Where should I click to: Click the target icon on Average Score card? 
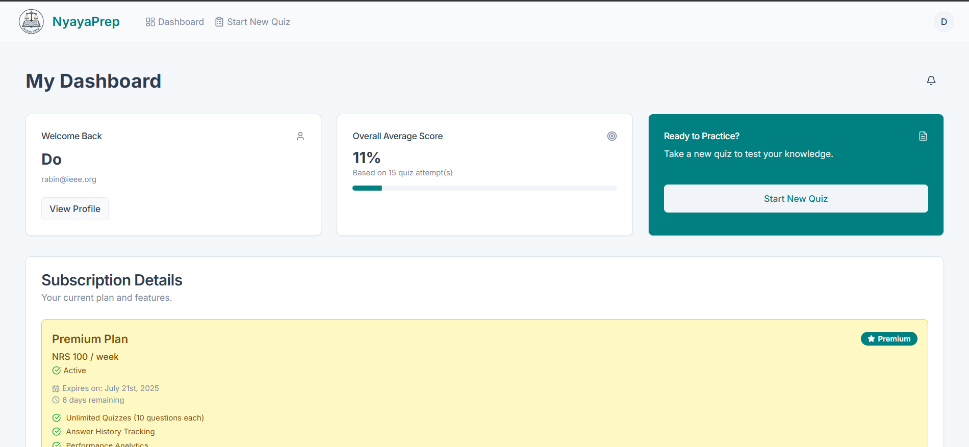[x=611, y=136]
